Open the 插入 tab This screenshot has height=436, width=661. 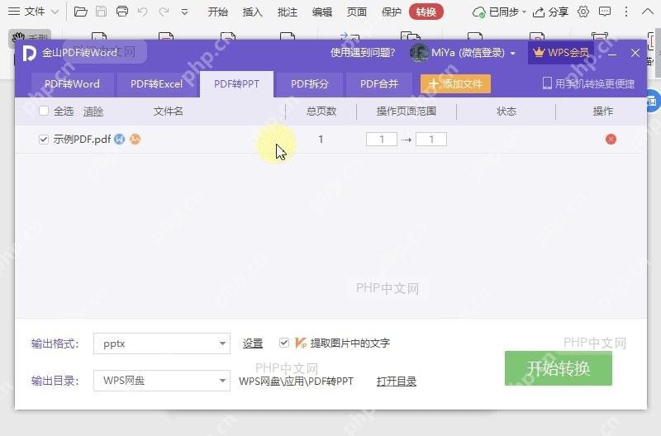(x=253, y=12)
